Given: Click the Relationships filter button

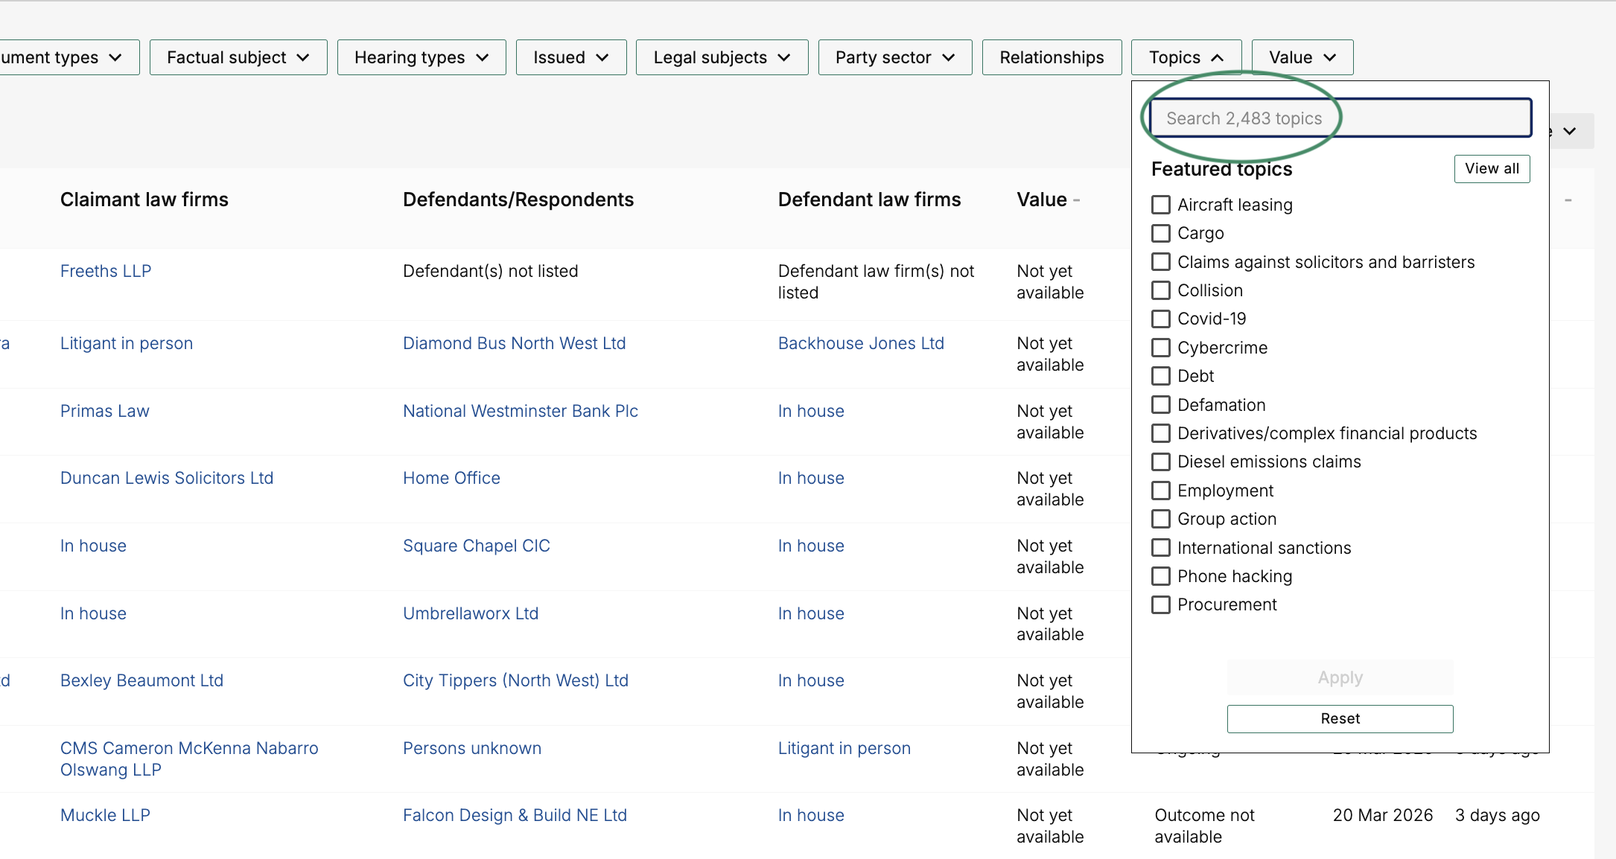Looking at the screenshot, I should pyautogui.click(x=1052, y=57).
